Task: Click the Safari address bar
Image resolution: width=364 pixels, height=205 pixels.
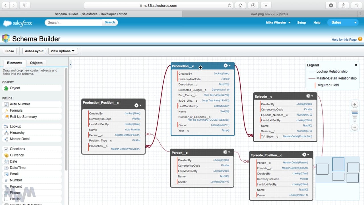Action: pos(158,5)
